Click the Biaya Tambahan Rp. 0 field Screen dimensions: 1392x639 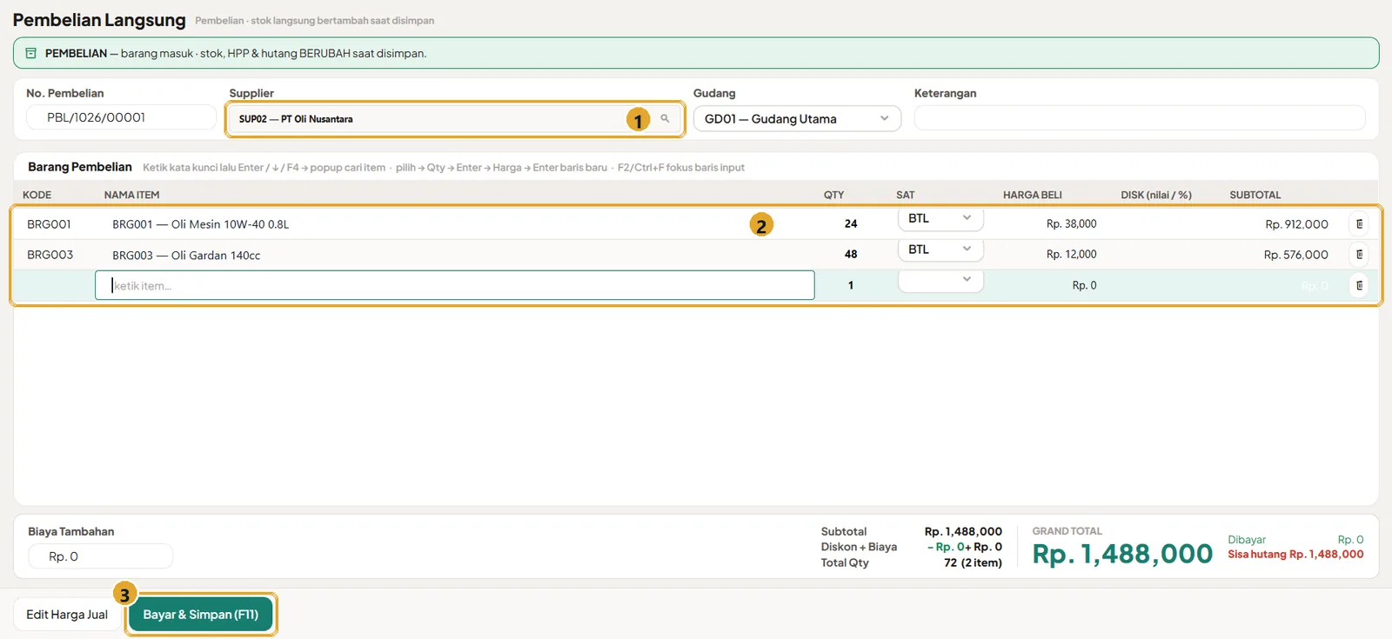tap(100, 556)
